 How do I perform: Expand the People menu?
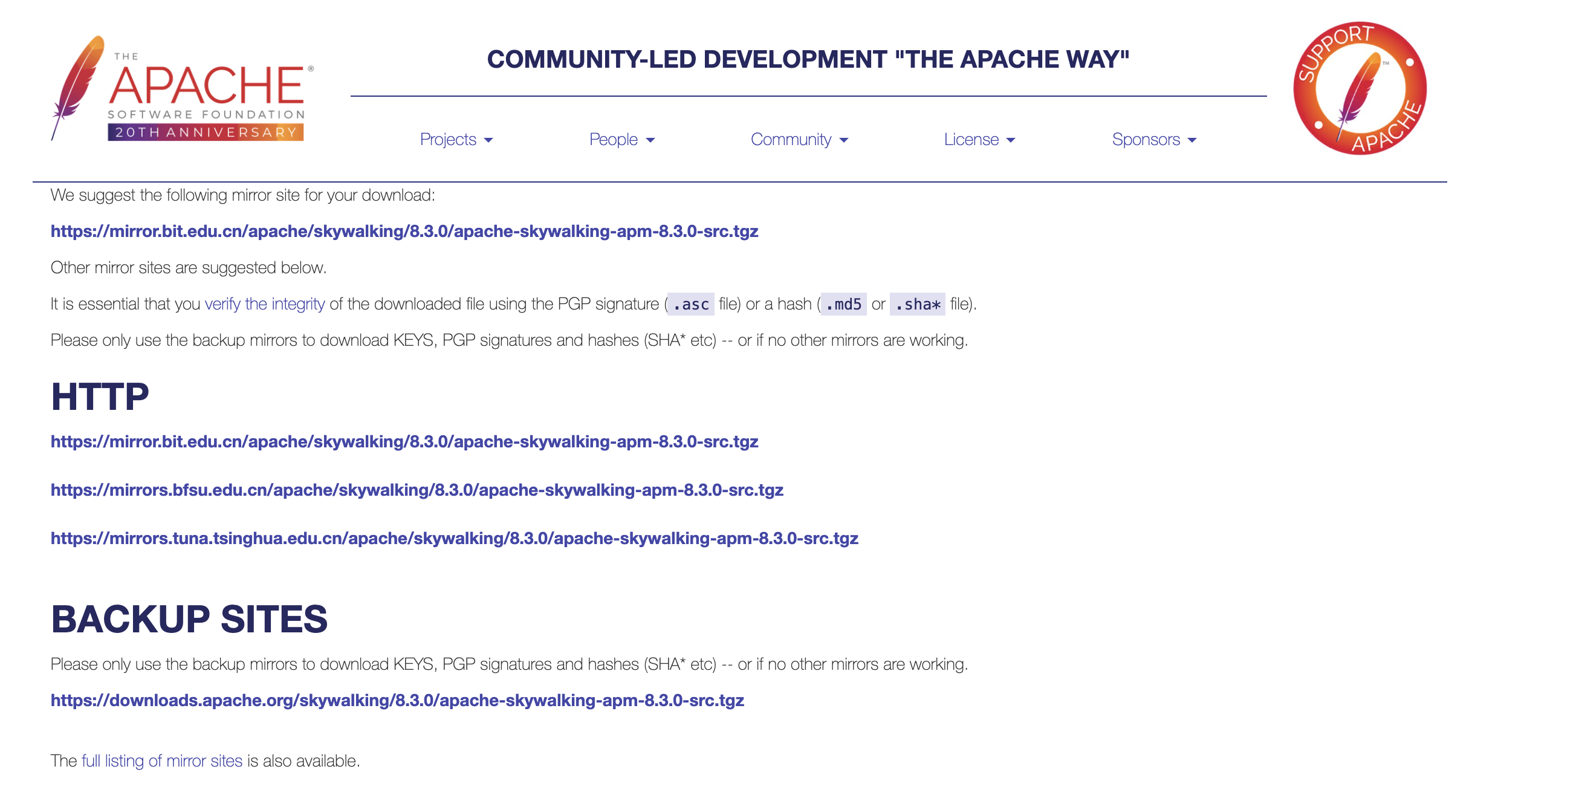[x=613, y=140]
